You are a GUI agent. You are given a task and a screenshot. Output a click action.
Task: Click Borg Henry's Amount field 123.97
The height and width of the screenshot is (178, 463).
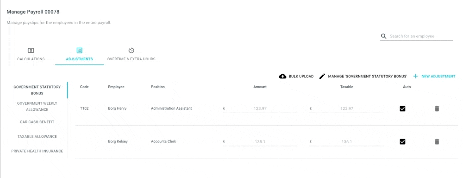coord(260,108)
